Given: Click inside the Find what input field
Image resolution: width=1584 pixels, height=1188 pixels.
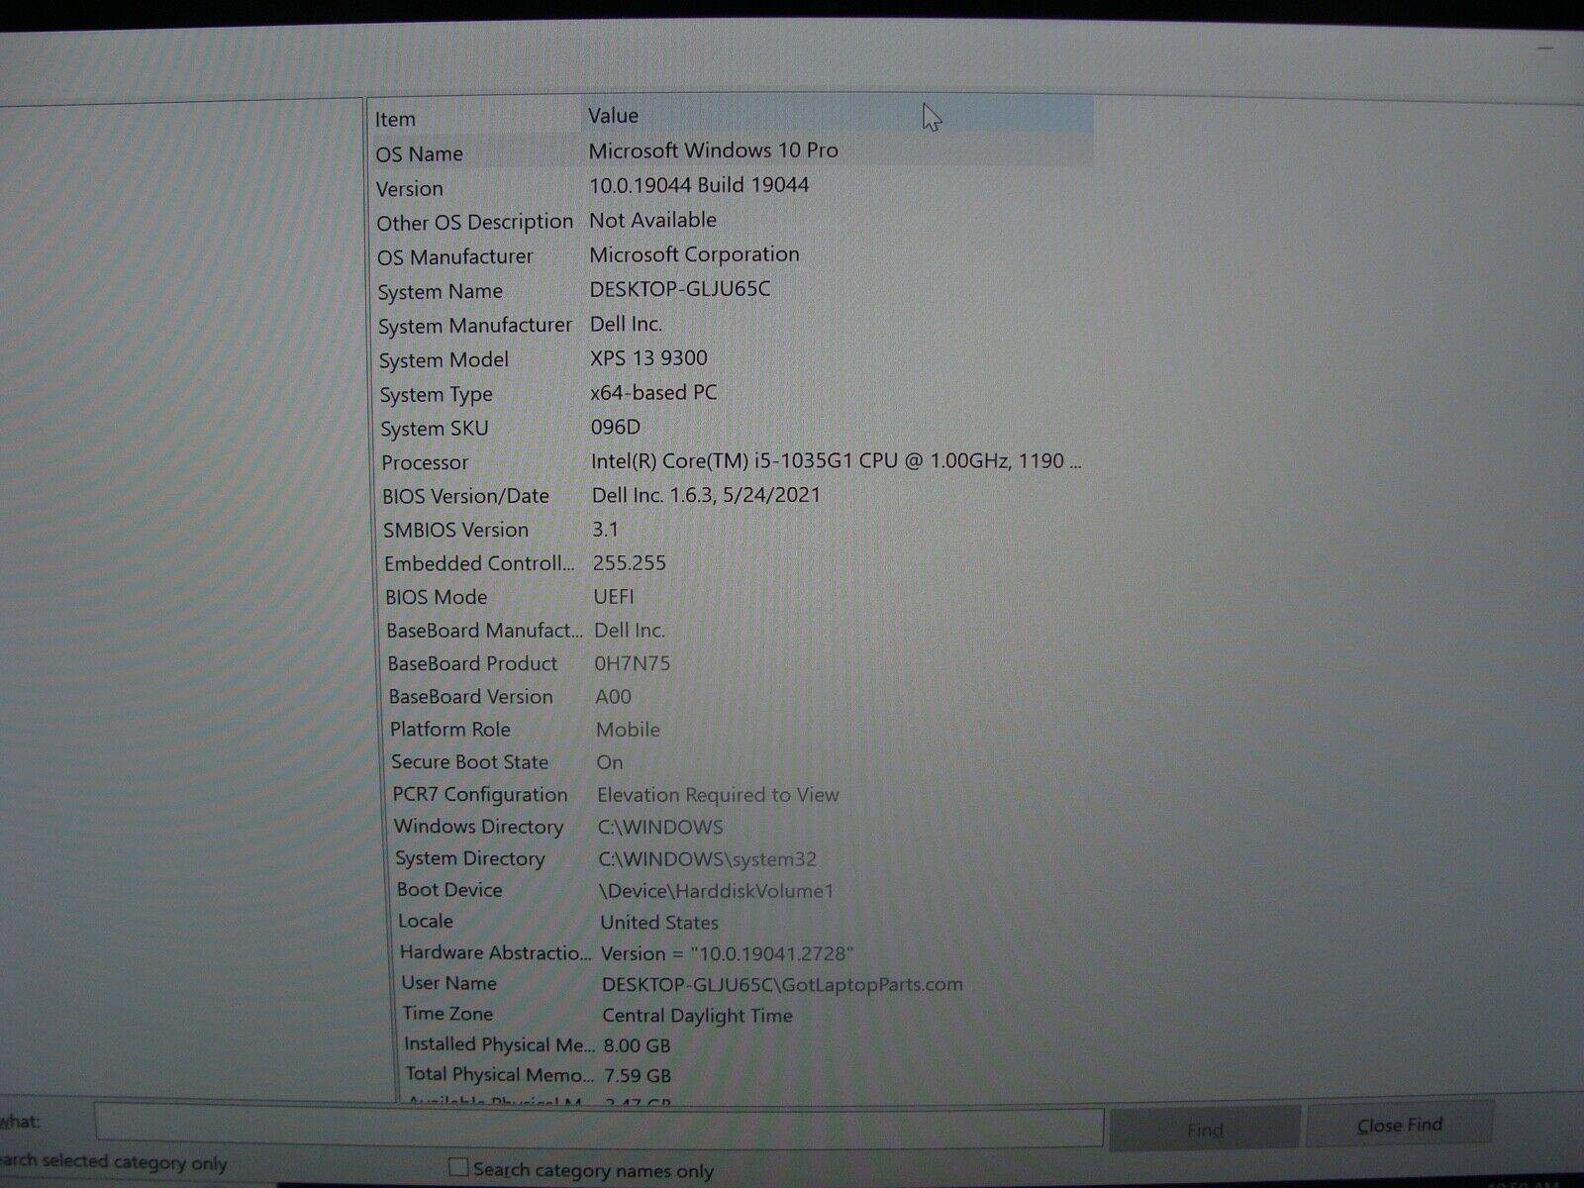Looking at the screenshot, I should click(x=594, y=1128).
